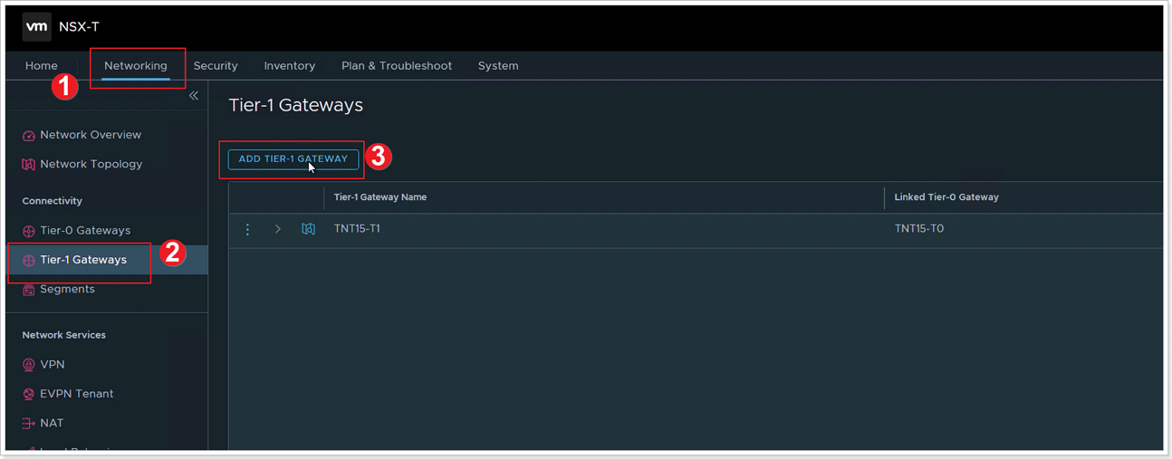The image size is (1172, 459).
Task: Click the VMware vm logo
Action: pyautogui.click(x=37, y=27)
